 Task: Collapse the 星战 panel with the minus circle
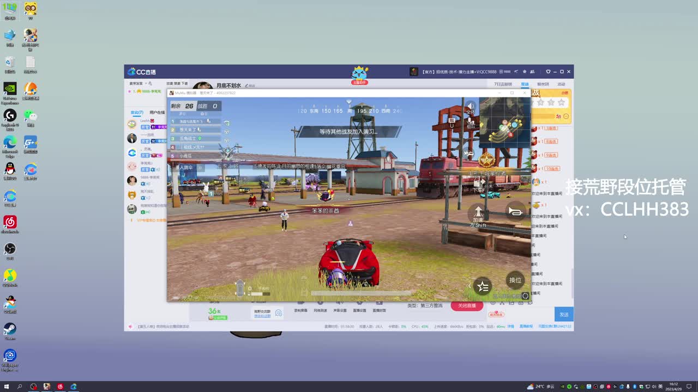[x=566, y=117]
